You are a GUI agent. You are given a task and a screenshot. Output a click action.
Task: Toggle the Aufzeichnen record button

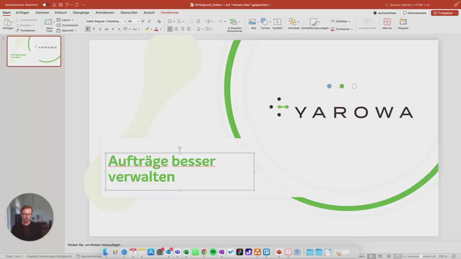[x=385, y=13]
